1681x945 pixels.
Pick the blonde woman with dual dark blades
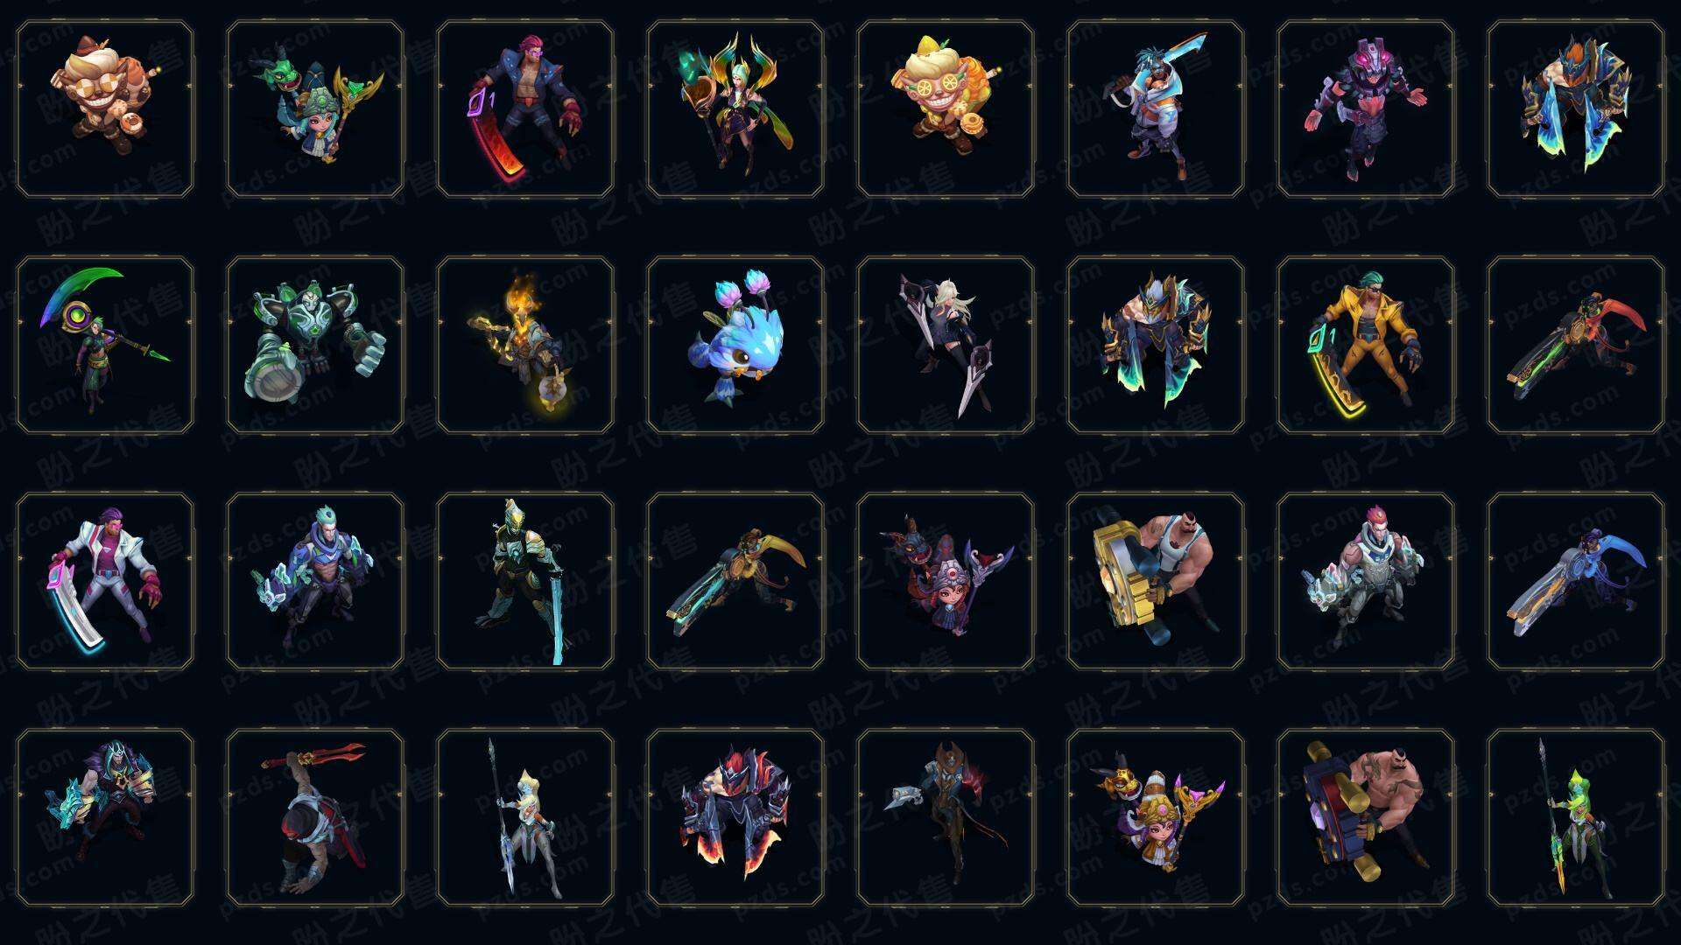coord(946,345)
